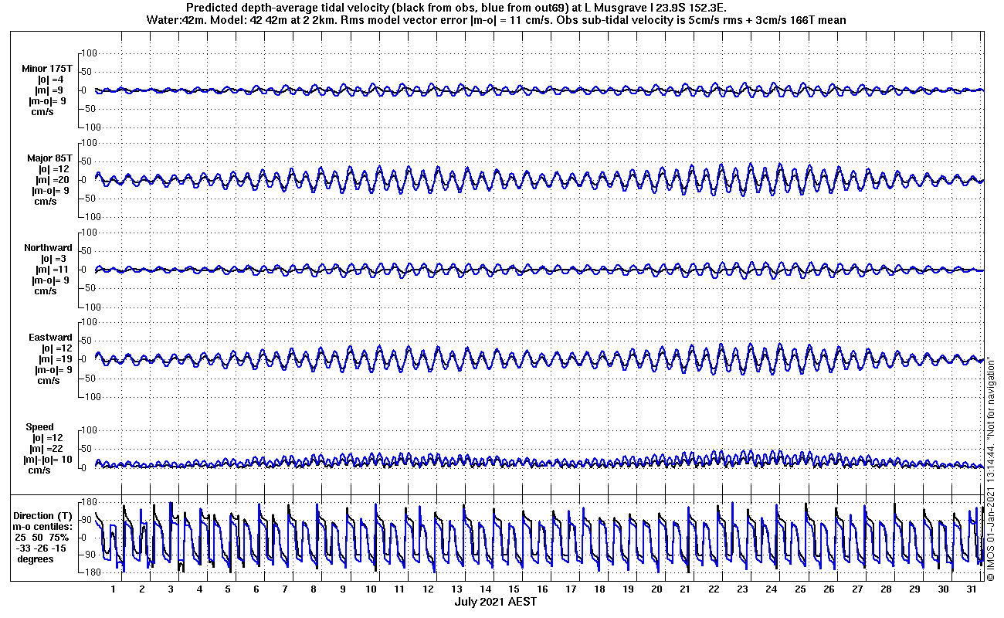Click the "July 2021 AEST" axis title
Screen dimensions: 1004x618
[x=495, y=601]
